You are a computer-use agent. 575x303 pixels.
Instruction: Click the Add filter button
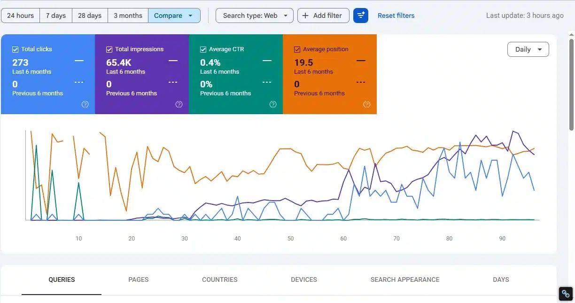tap(323, 16)
